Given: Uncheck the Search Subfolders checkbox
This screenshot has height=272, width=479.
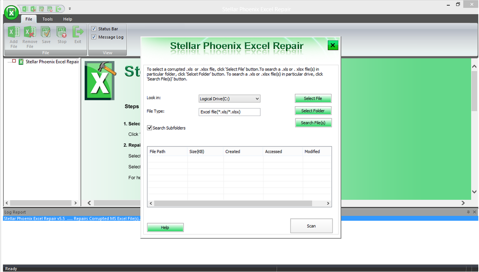Looking at the screenshot, I should [x=149, y=128].
